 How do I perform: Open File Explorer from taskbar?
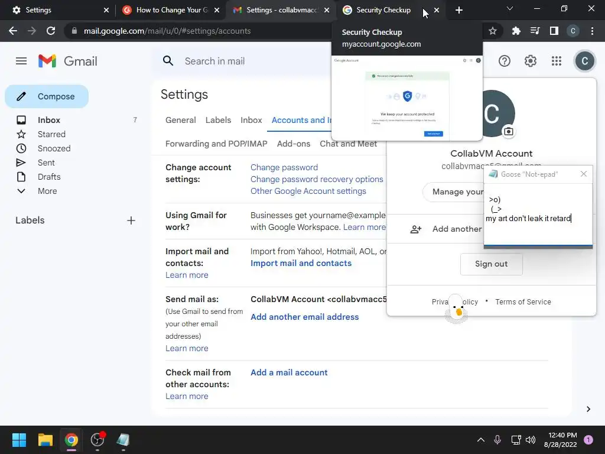coord(45,440)
